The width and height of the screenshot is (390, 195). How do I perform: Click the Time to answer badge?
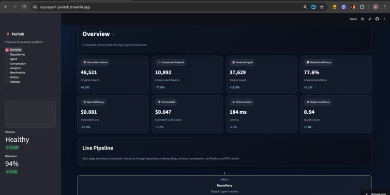tap(241, 102)
